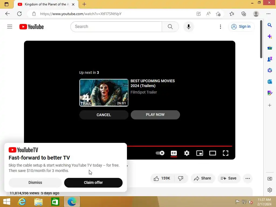Click Microsoft Edge taskbar icon
This screenshot has width=276, height=207.
(x=72, y=202)
